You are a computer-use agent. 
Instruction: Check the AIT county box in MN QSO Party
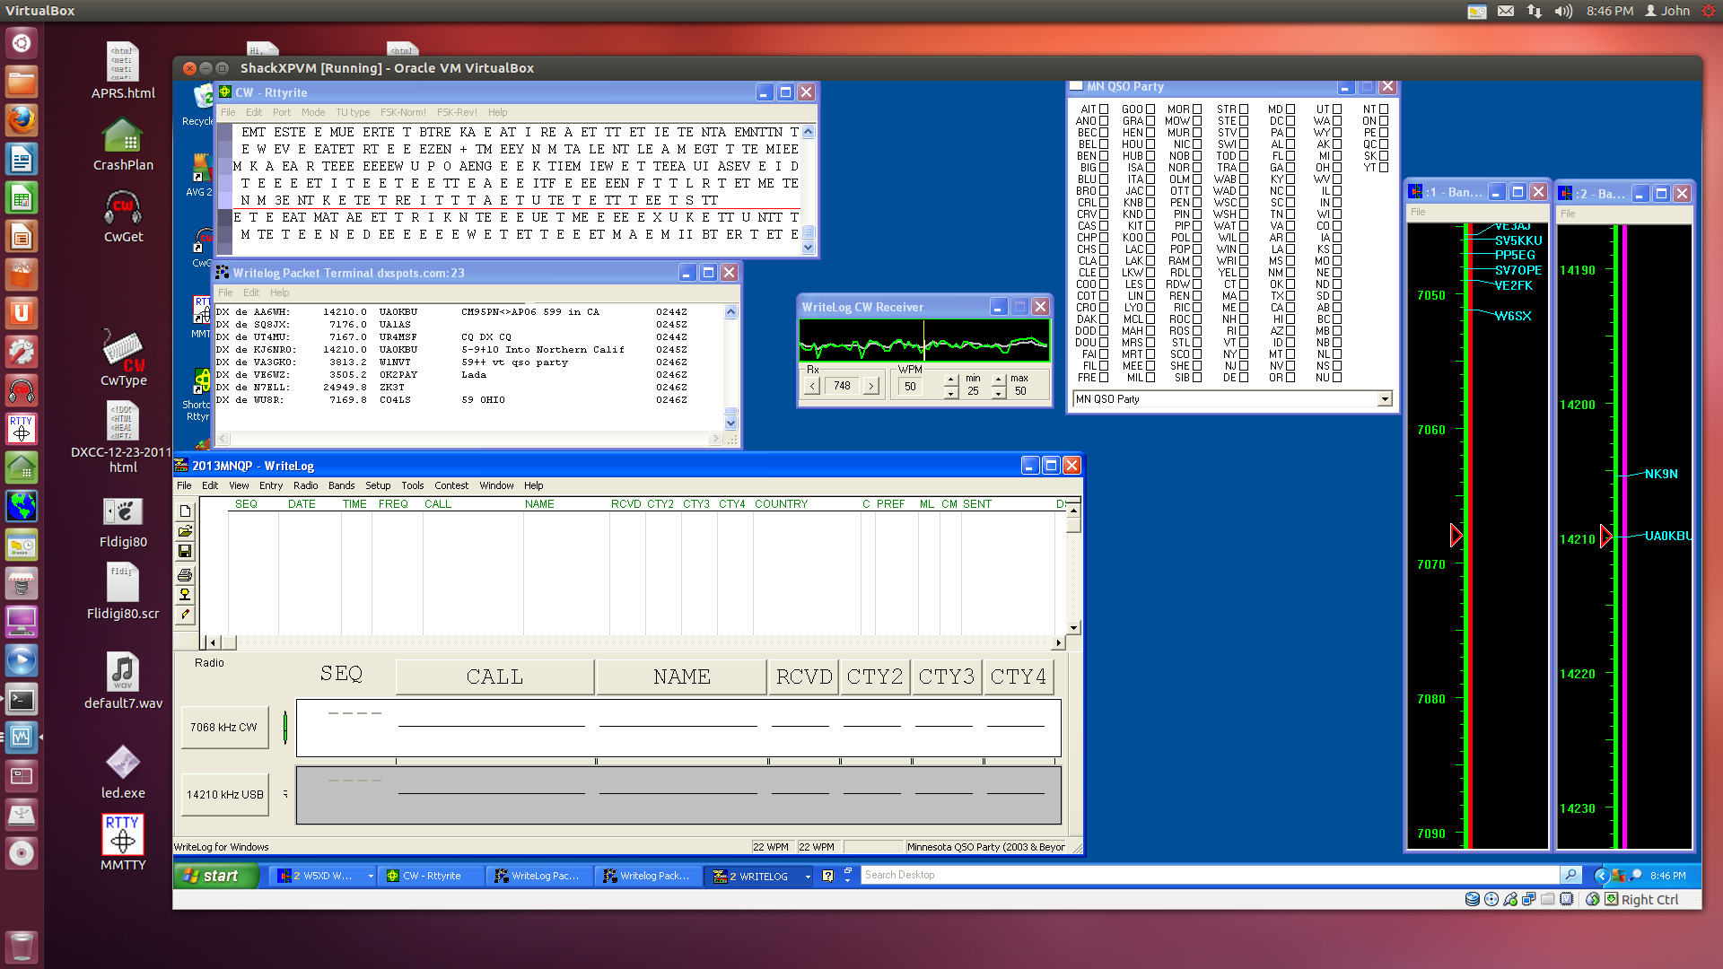pos(1104,109)
